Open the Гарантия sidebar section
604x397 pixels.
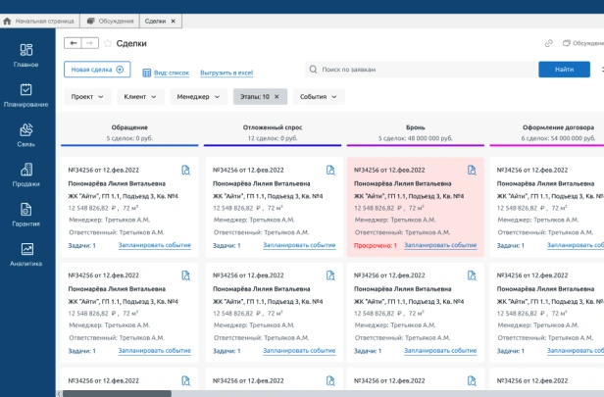click(x=25, y=215)
